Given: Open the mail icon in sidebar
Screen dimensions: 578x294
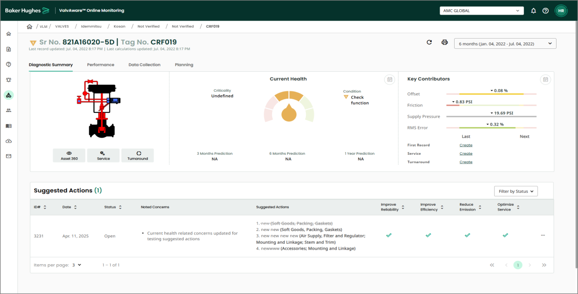Looking at the screenshot, I should click(9, 156).
